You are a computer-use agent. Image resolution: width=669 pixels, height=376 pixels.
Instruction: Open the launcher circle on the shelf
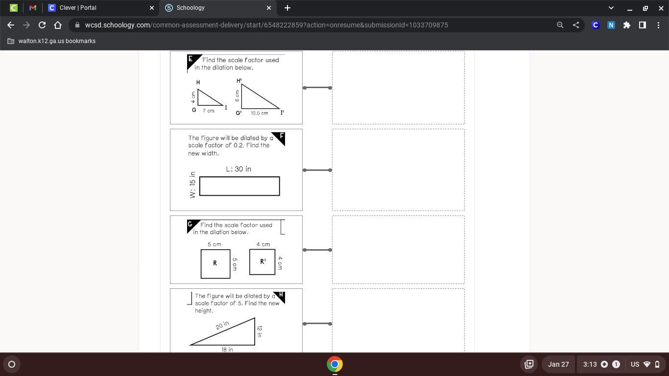click(x=12, y=364)
